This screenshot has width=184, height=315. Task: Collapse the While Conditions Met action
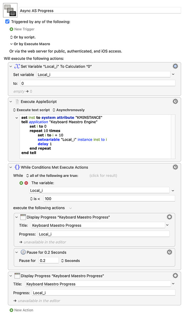tap(11, 167)
